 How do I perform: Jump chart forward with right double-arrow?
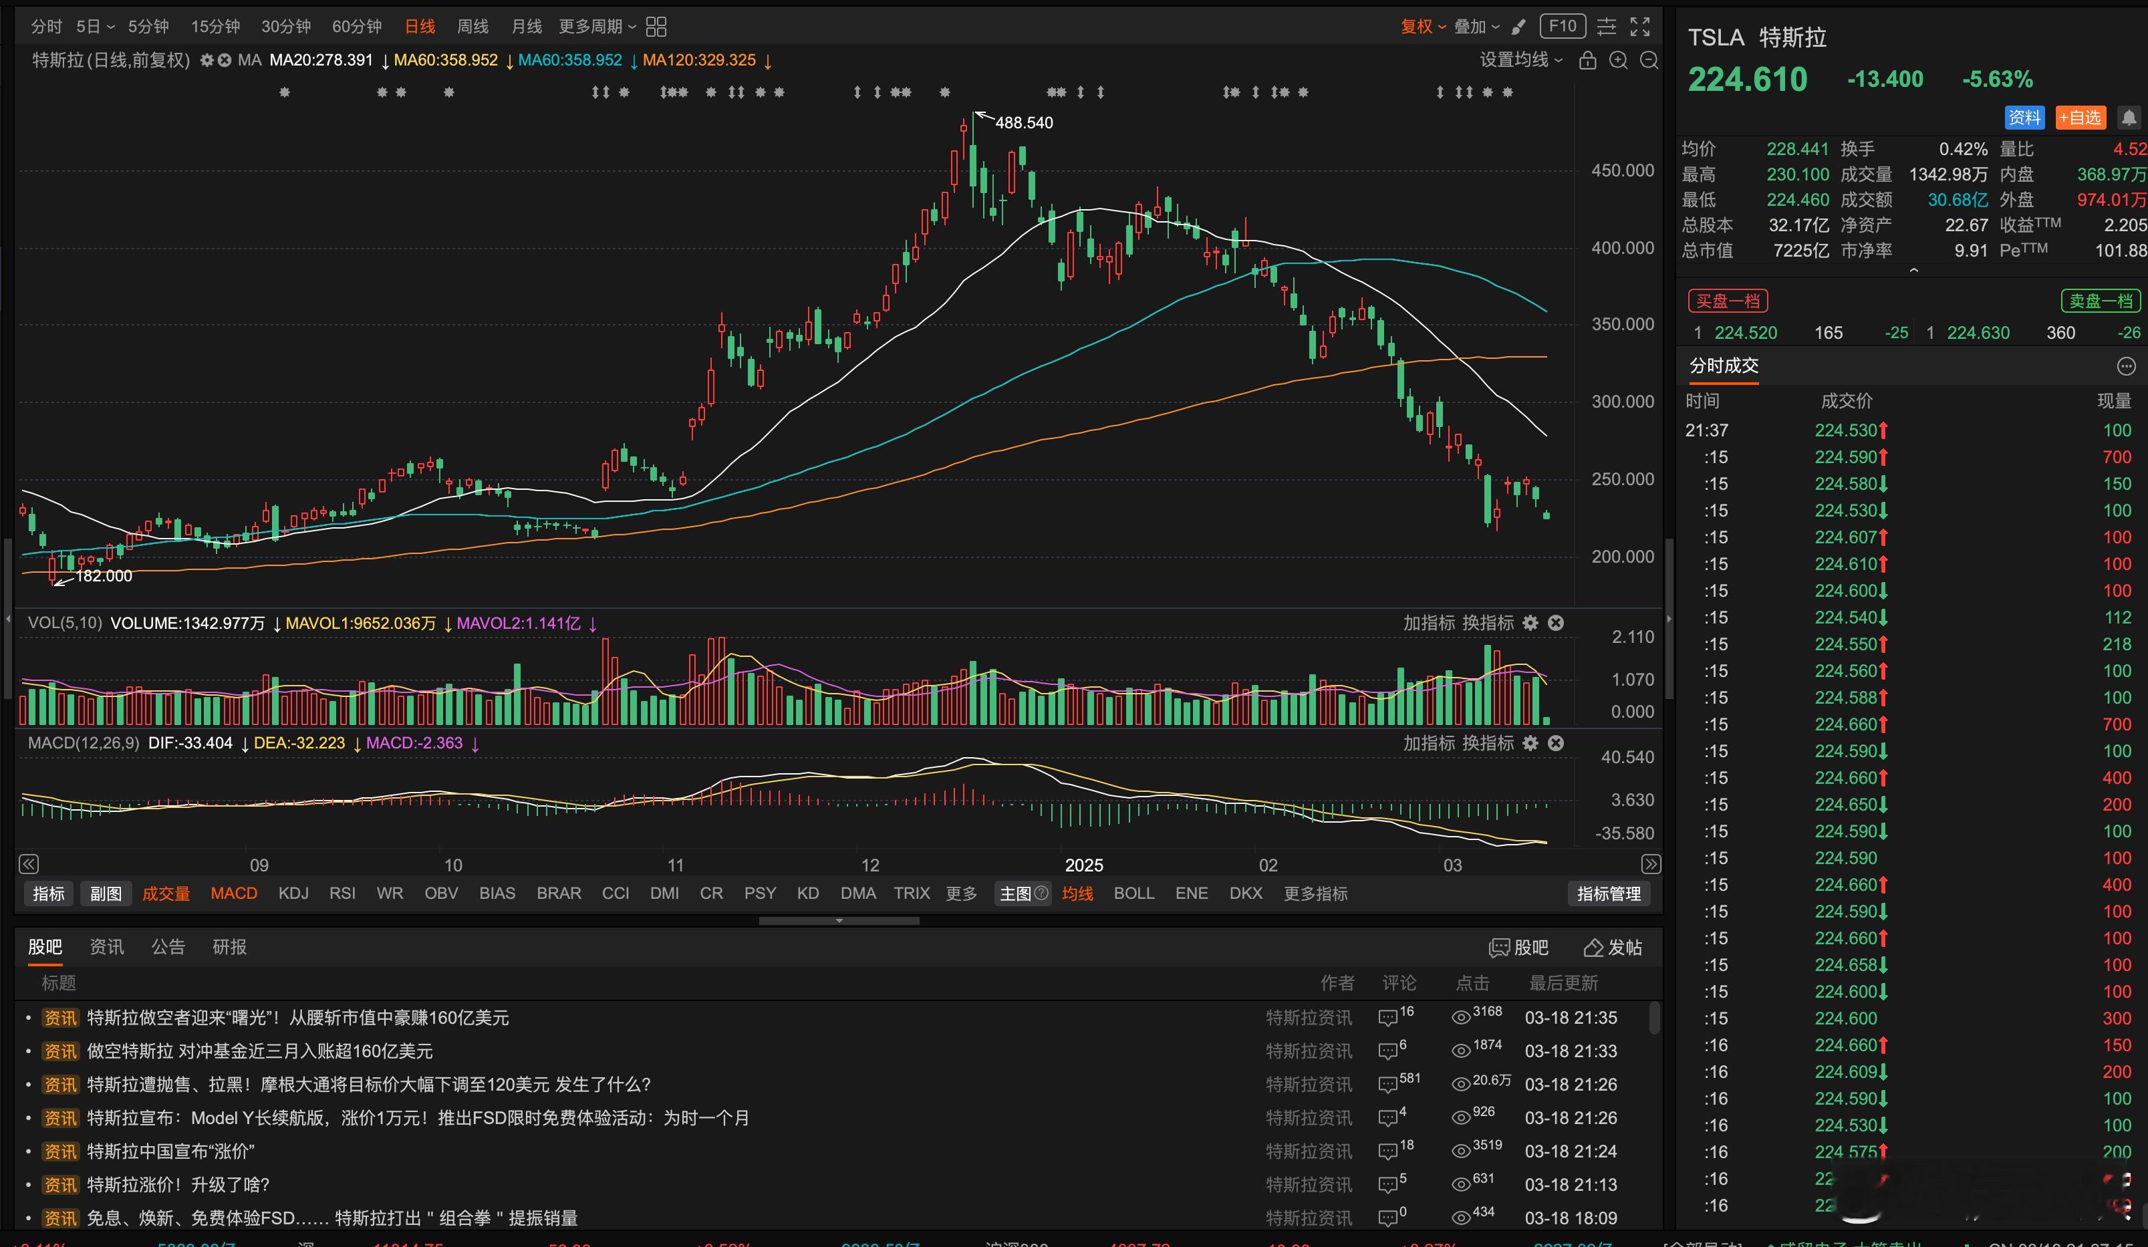click(x=1651, y=864)
